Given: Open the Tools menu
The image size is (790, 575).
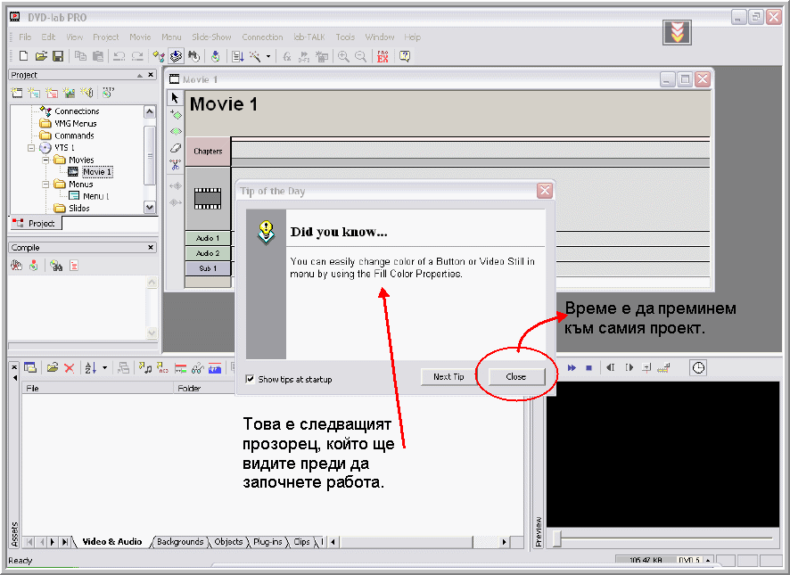Looking at the screenshot, I should tap(345, 37).
